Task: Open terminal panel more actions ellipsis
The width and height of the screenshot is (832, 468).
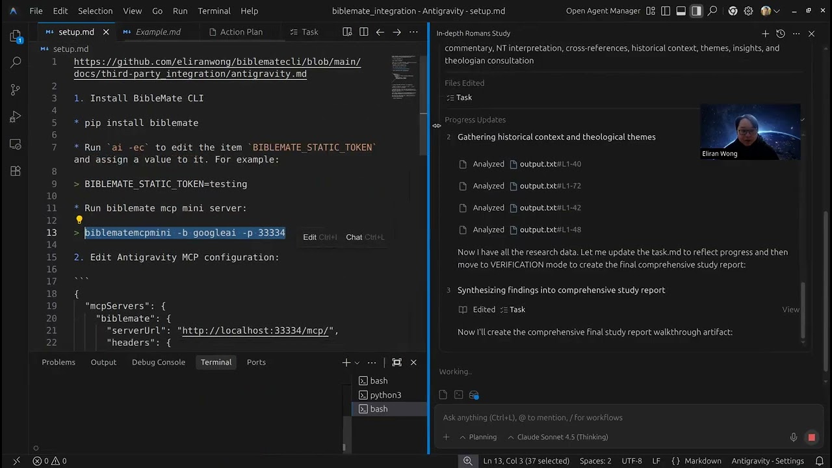Action: tap(372, 362)
